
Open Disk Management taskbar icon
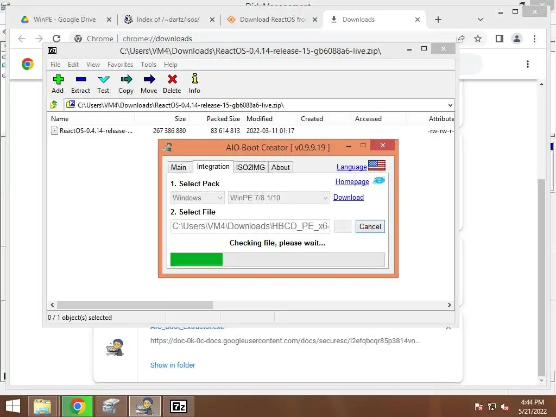click(111, 406)
